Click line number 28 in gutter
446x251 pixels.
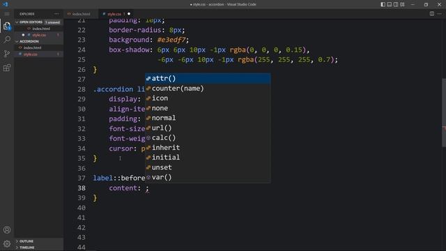click(x=82, y=89)
